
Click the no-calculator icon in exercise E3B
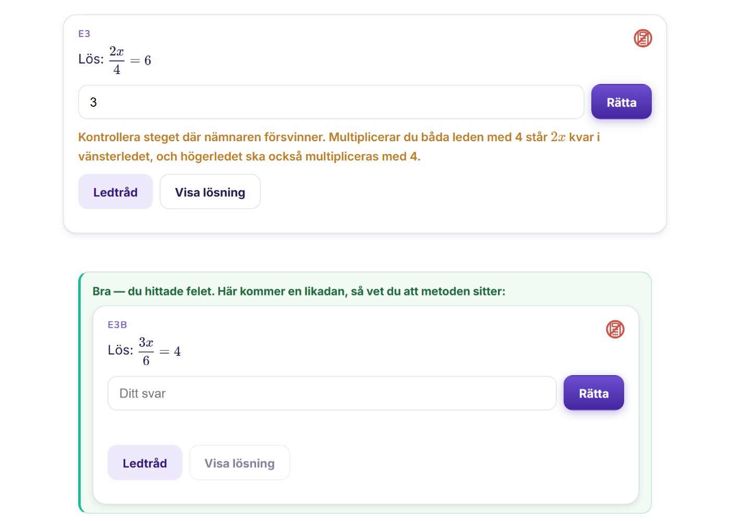(x=615, y=329)
